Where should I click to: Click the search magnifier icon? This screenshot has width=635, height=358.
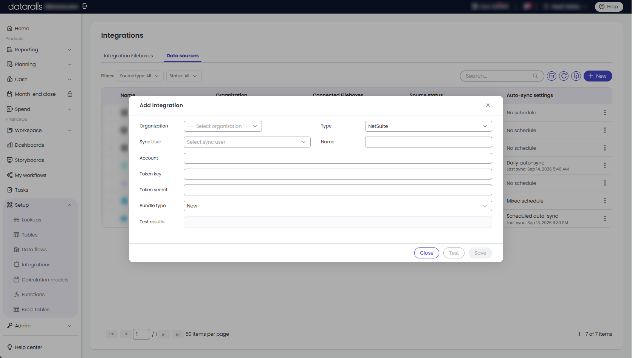[535, 76]
